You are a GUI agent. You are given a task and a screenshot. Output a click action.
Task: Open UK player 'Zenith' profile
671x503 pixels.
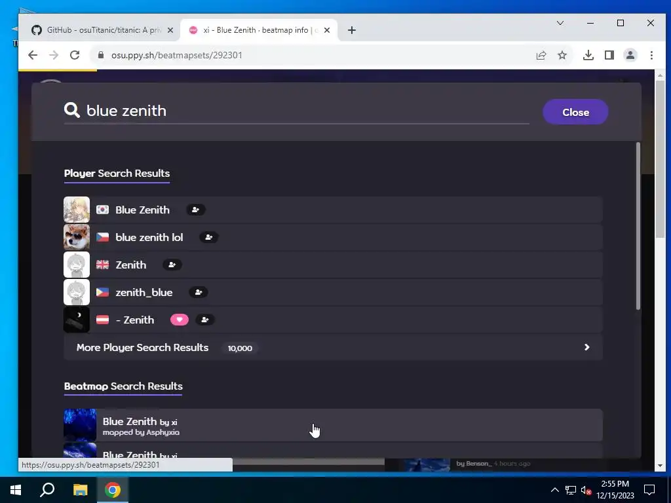coord(131,265)
